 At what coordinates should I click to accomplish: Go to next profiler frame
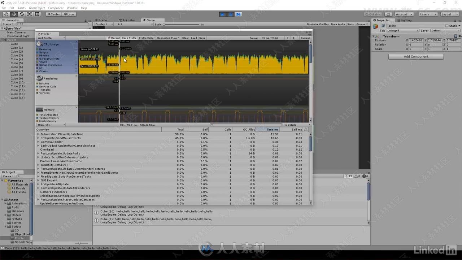pyautogui.click(x=294, y=38)
